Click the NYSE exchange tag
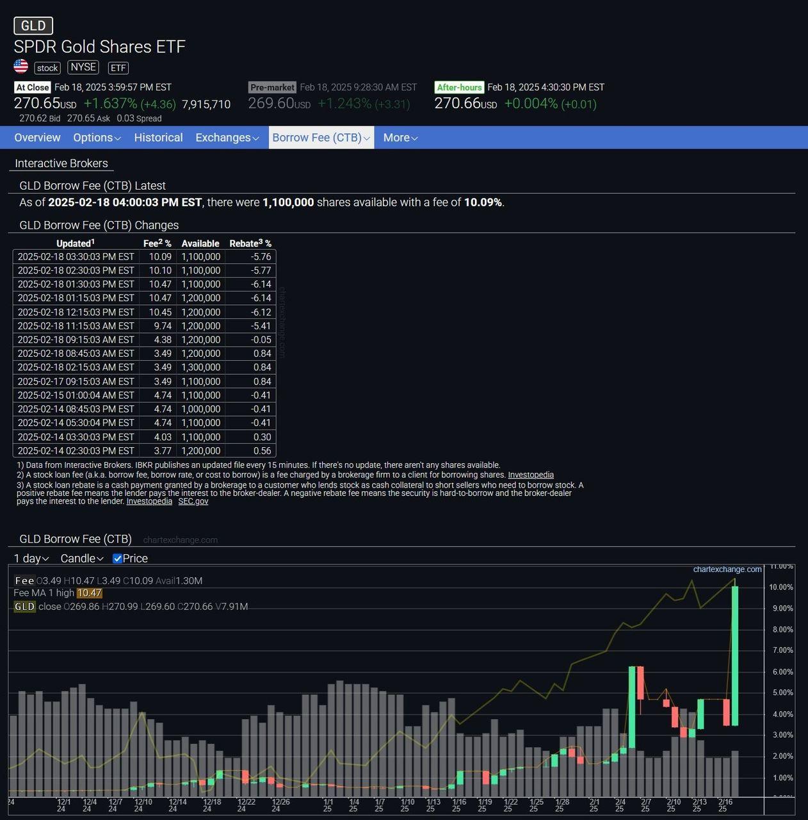The height and width of the screenshot is (820, 808). click(x=83, y=67)
